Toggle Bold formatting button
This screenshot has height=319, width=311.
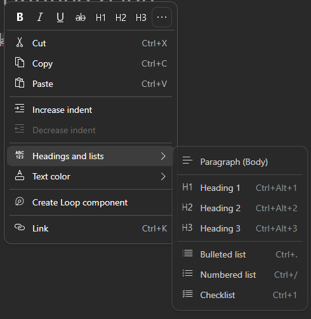pyautogui.click(x=20, y=17)
